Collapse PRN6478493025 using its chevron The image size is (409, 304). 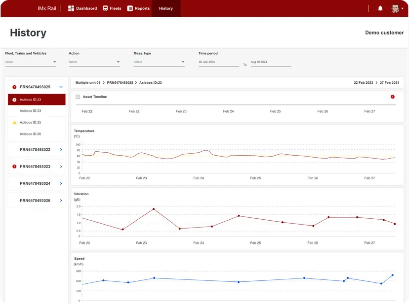[61, 87]
